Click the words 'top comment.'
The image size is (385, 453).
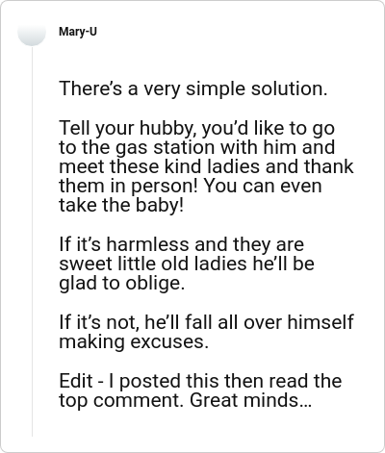point(121,400)
